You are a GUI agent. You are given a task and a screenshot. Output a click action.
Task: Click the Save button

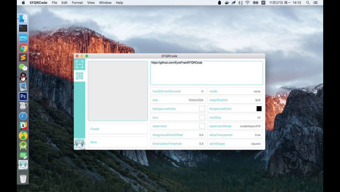point(118,142)
